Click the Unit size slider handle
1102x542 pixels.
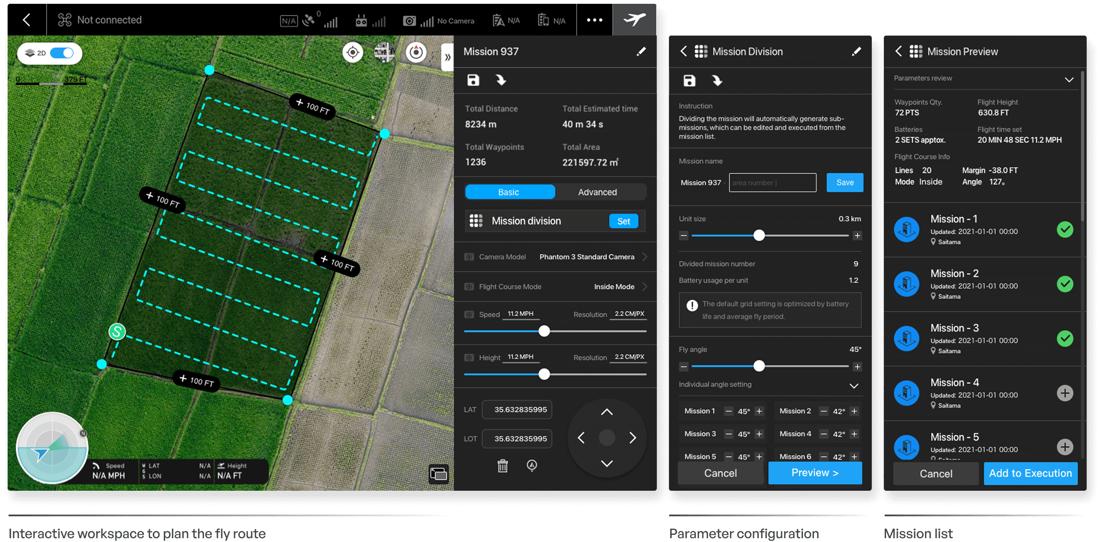point(759,235)
